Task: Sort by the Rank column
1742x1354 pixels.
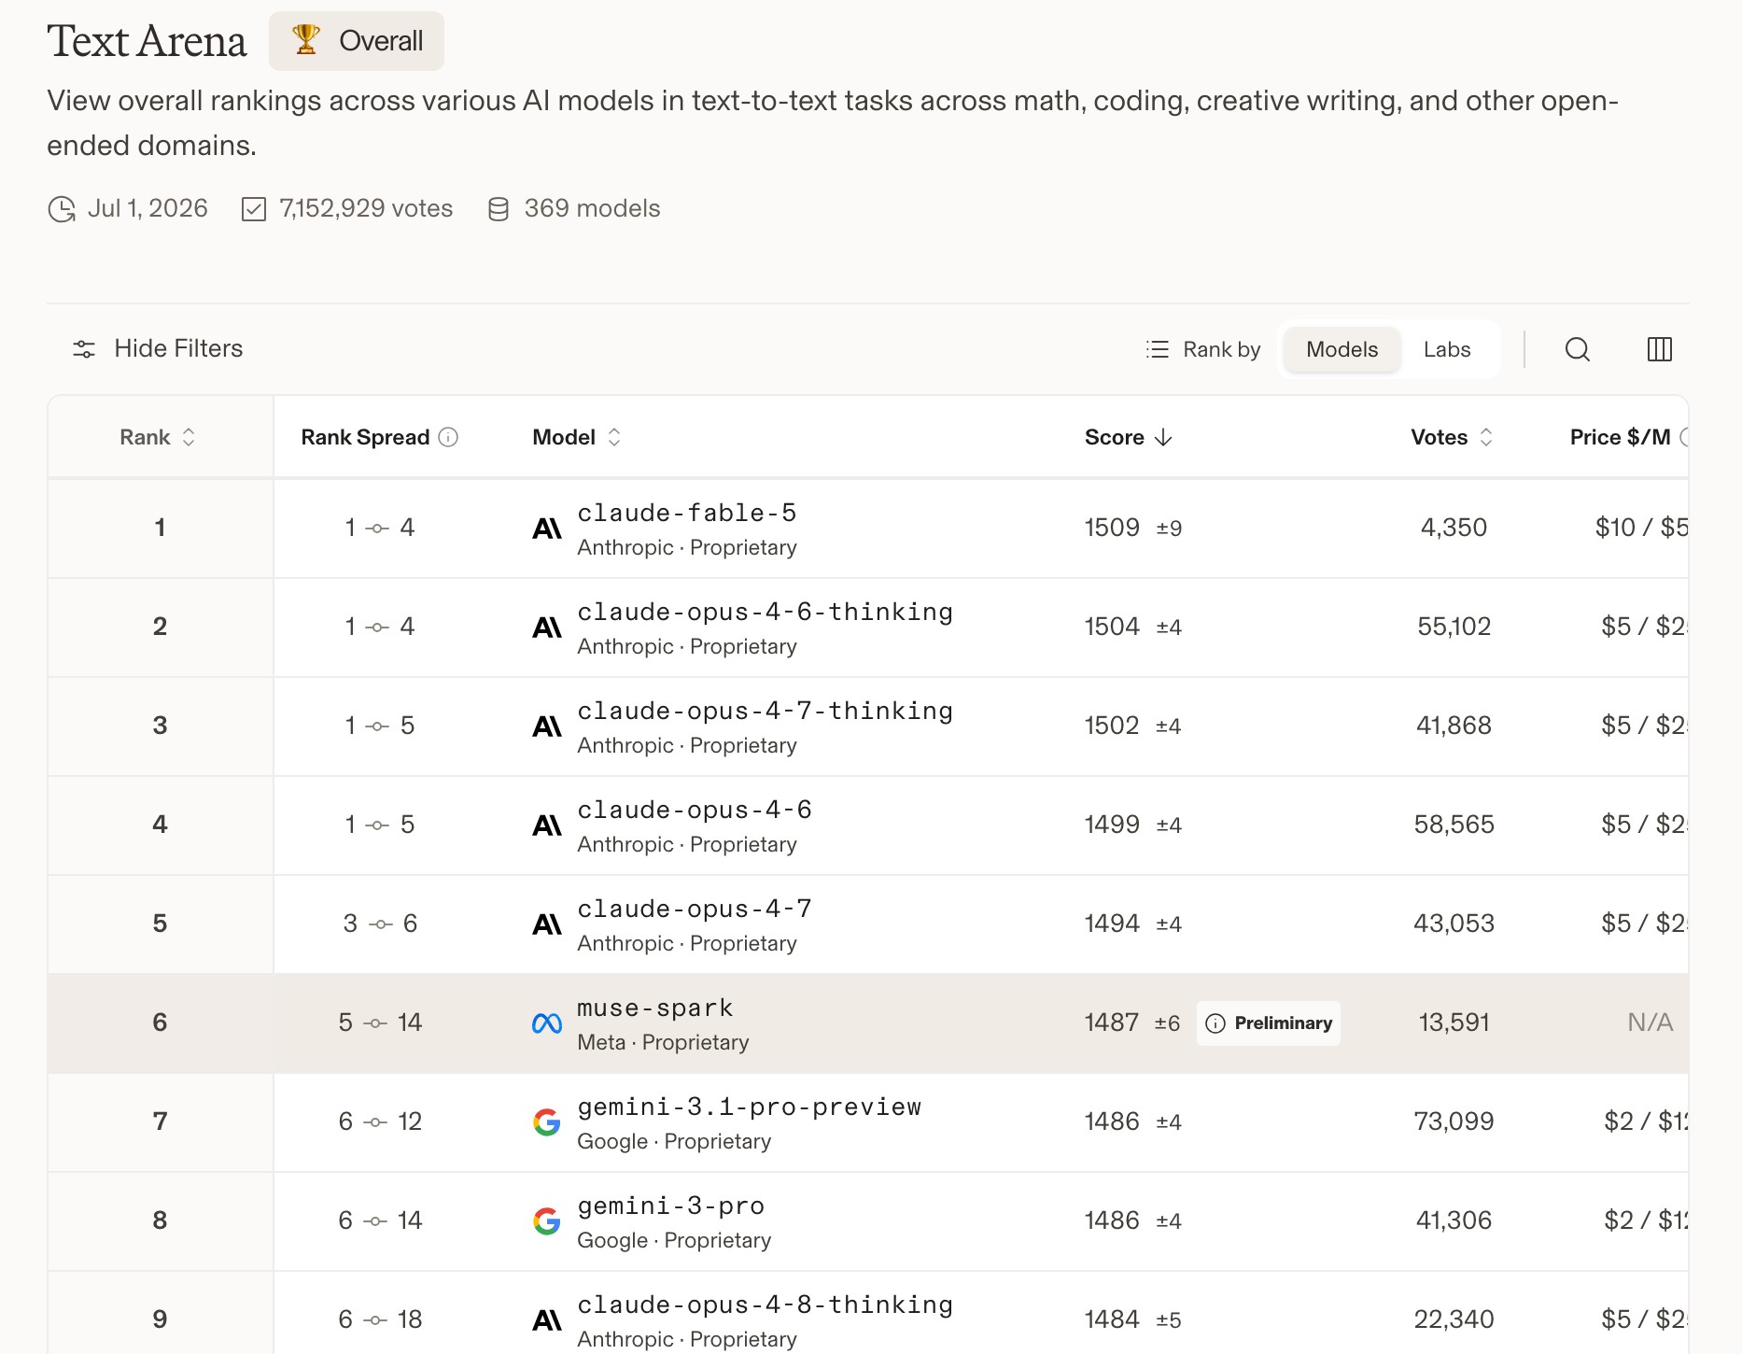Action: pyautogui.click(x=158, y=437)
